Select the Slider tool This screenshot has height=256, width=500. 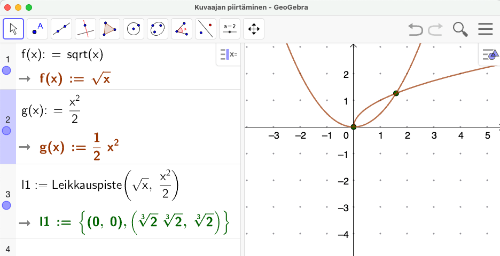[230, 29]
